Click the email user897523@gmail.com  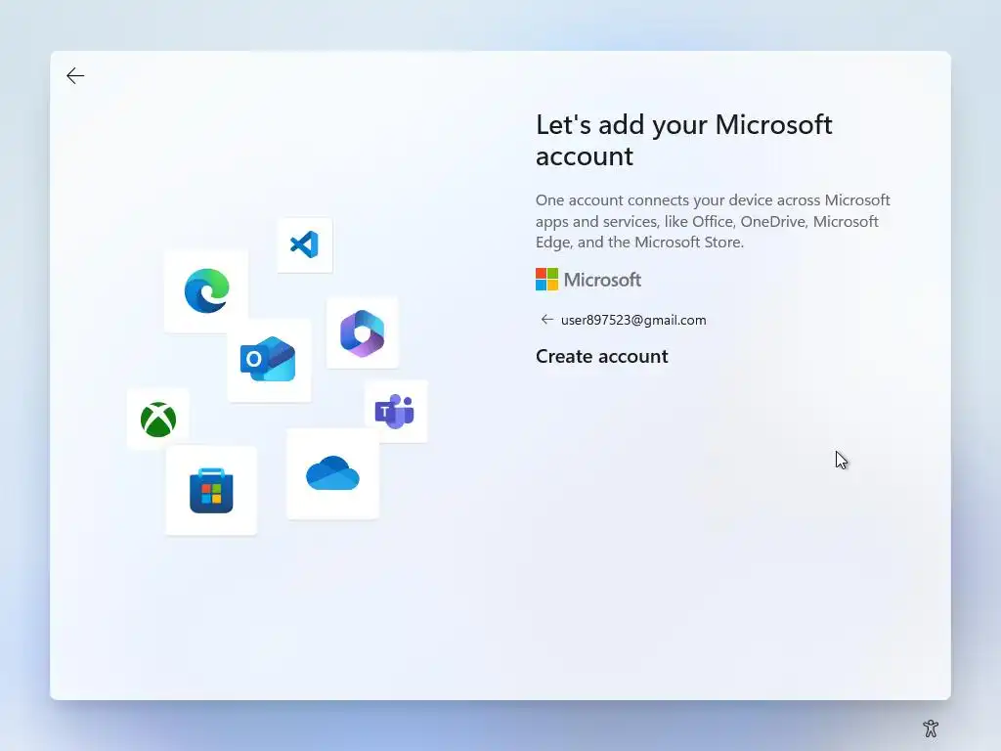pos(633,320)
